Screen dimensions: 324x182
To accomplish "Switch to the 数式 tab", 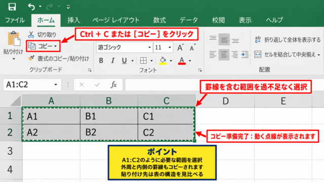I will (159, 20).
